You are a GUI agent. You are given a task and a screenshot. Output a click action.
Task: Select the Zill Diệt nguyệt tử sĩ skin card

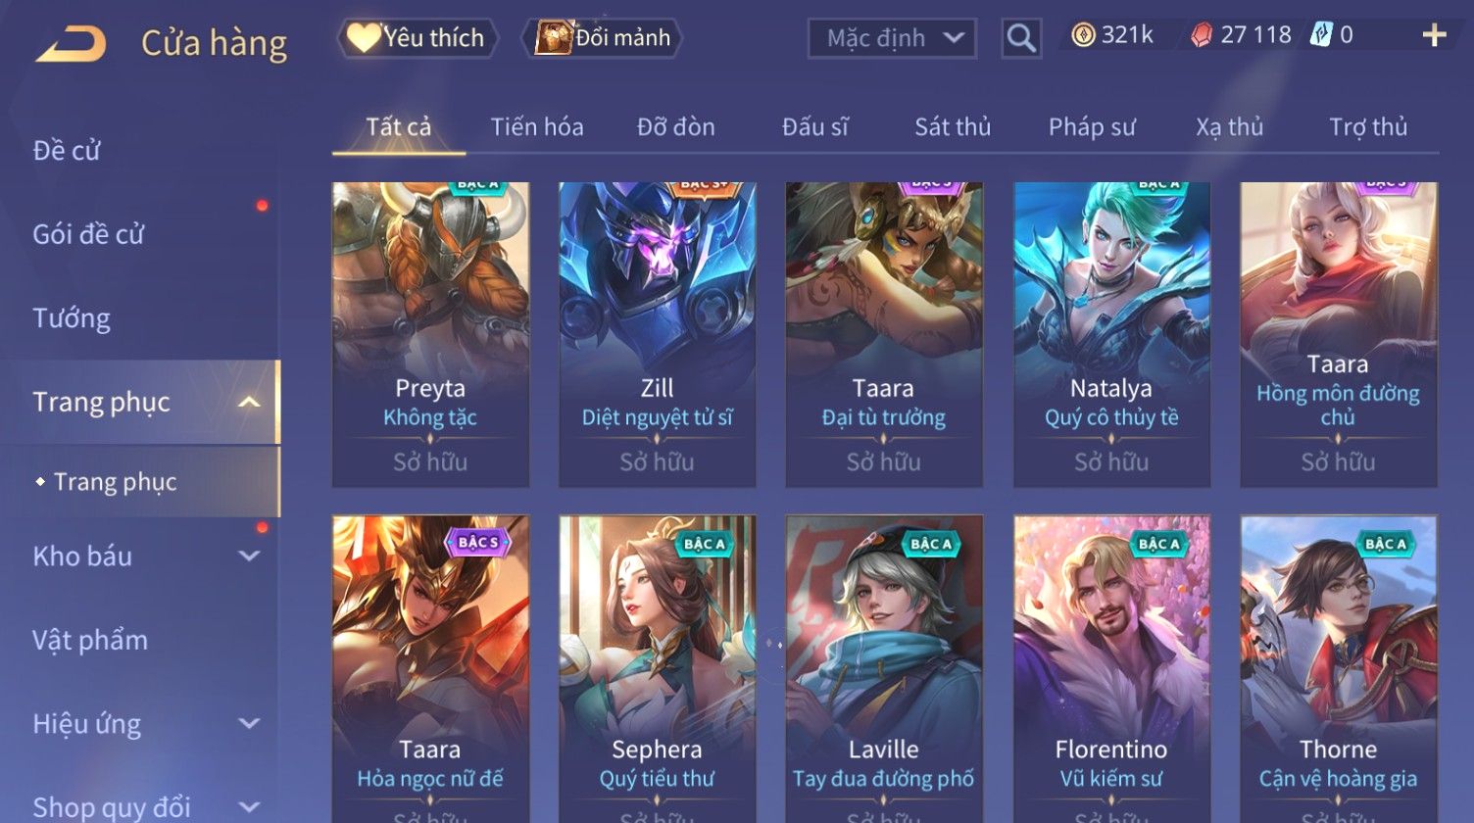coord(657,334)
